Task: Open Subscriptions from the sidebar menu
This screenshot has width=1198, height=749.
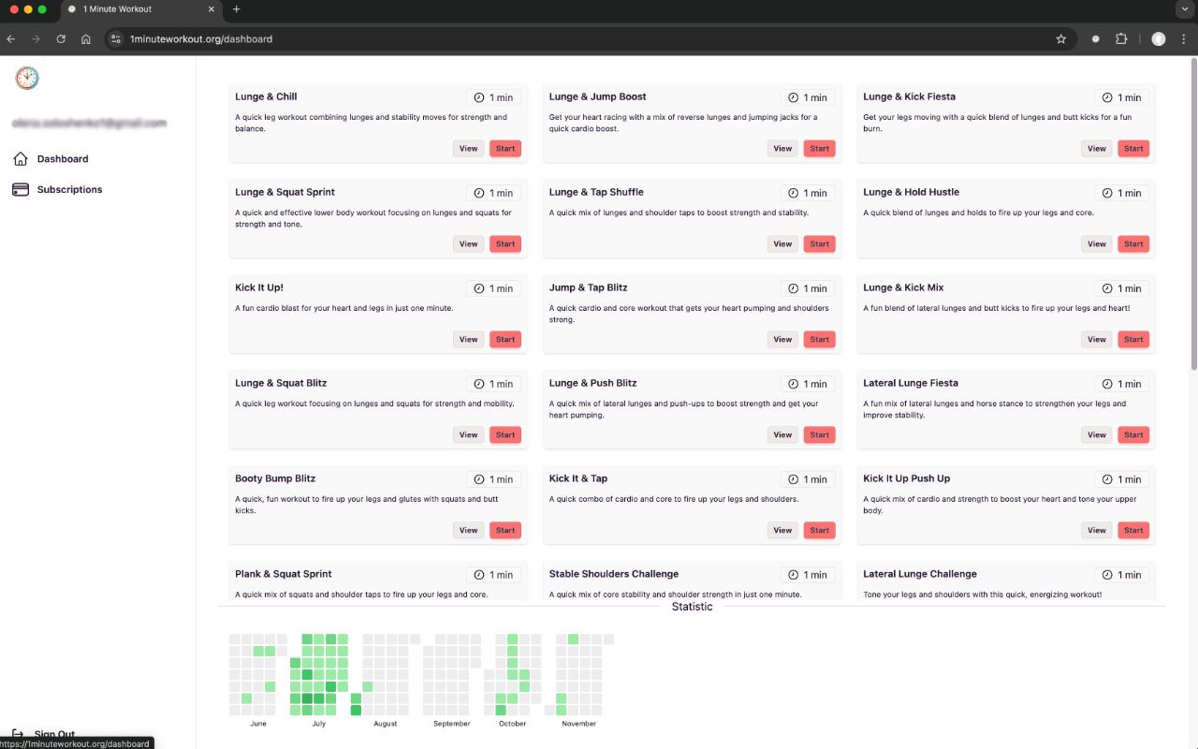Action: tap(69, 190)
